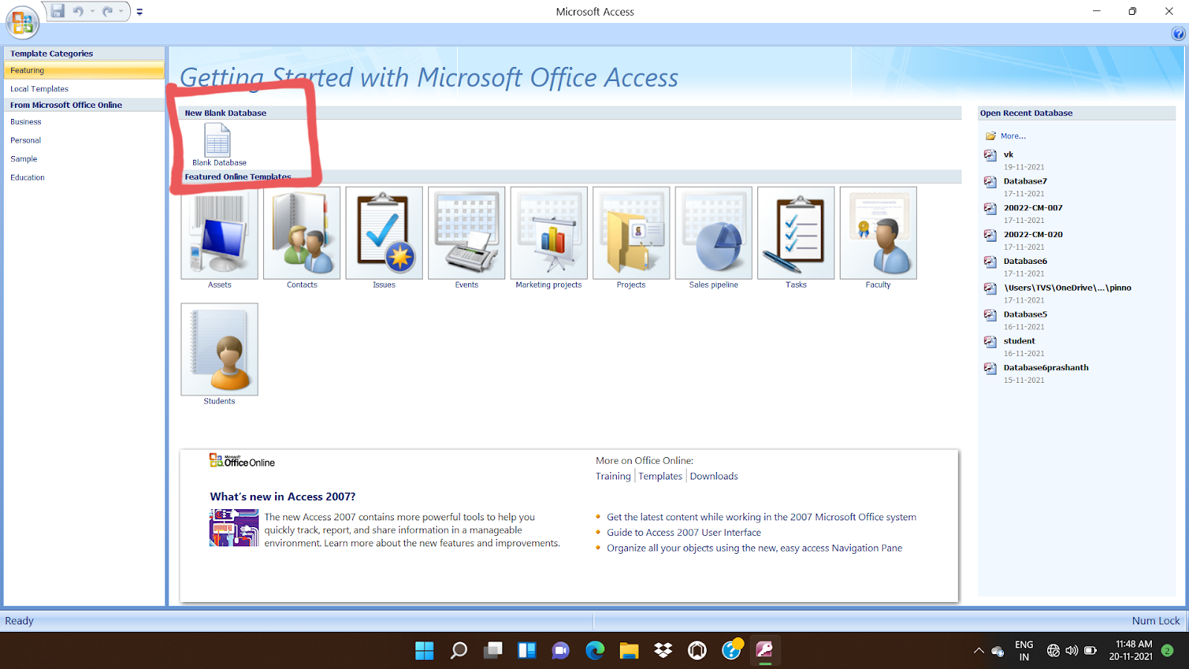Select the Events template icon

click(x=467, y=233)
